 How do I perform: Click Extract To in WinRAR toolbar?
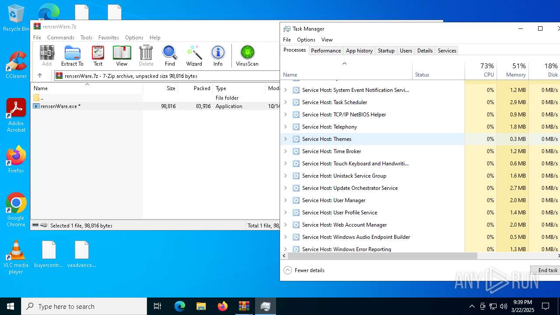72,56
